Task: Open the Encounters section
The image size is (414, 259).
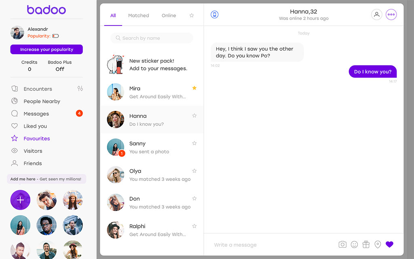Action: pos(38,89)
